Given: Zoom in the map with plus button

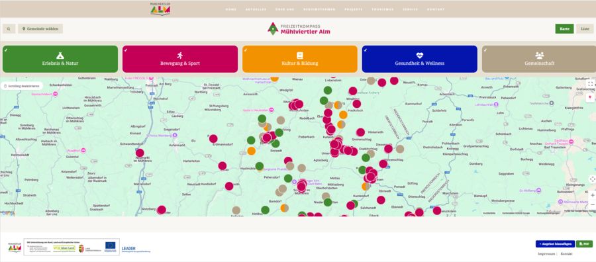Looking at the screenshot, I should tap(592, 195).
